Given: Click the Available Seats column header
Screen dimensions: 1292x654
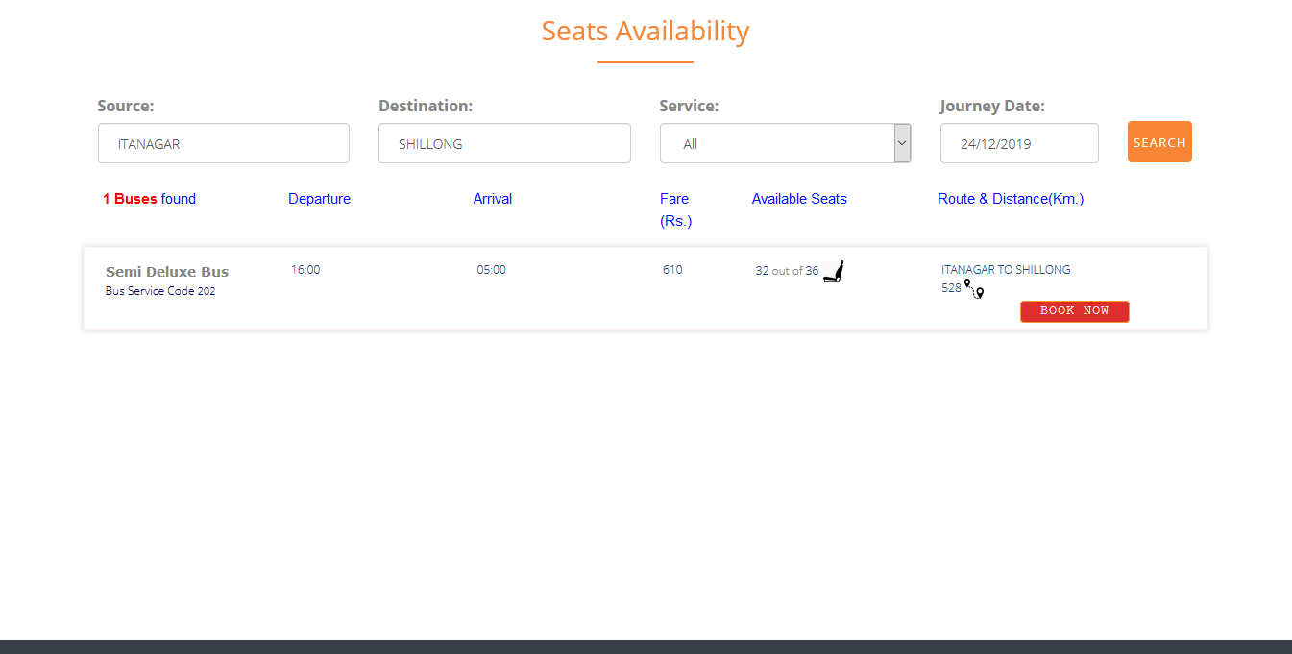Looking at the screenshot, I should (x=799, y=199).
